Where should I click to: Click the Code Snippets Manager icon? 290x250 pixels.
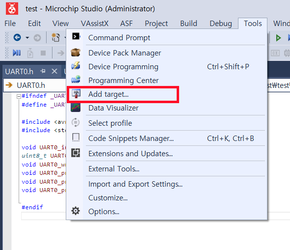coord(76,138)
